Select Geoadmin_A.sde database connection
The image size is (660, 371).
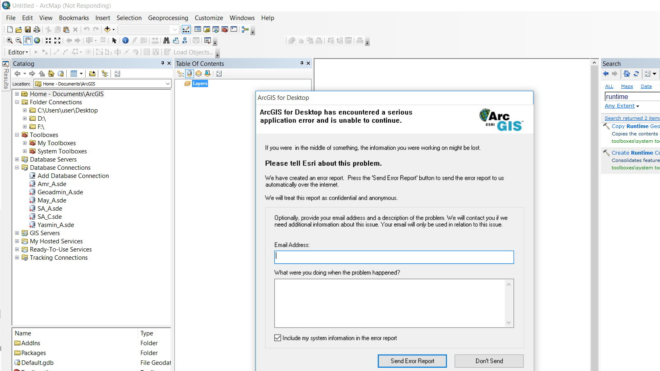tap(60, 192)
